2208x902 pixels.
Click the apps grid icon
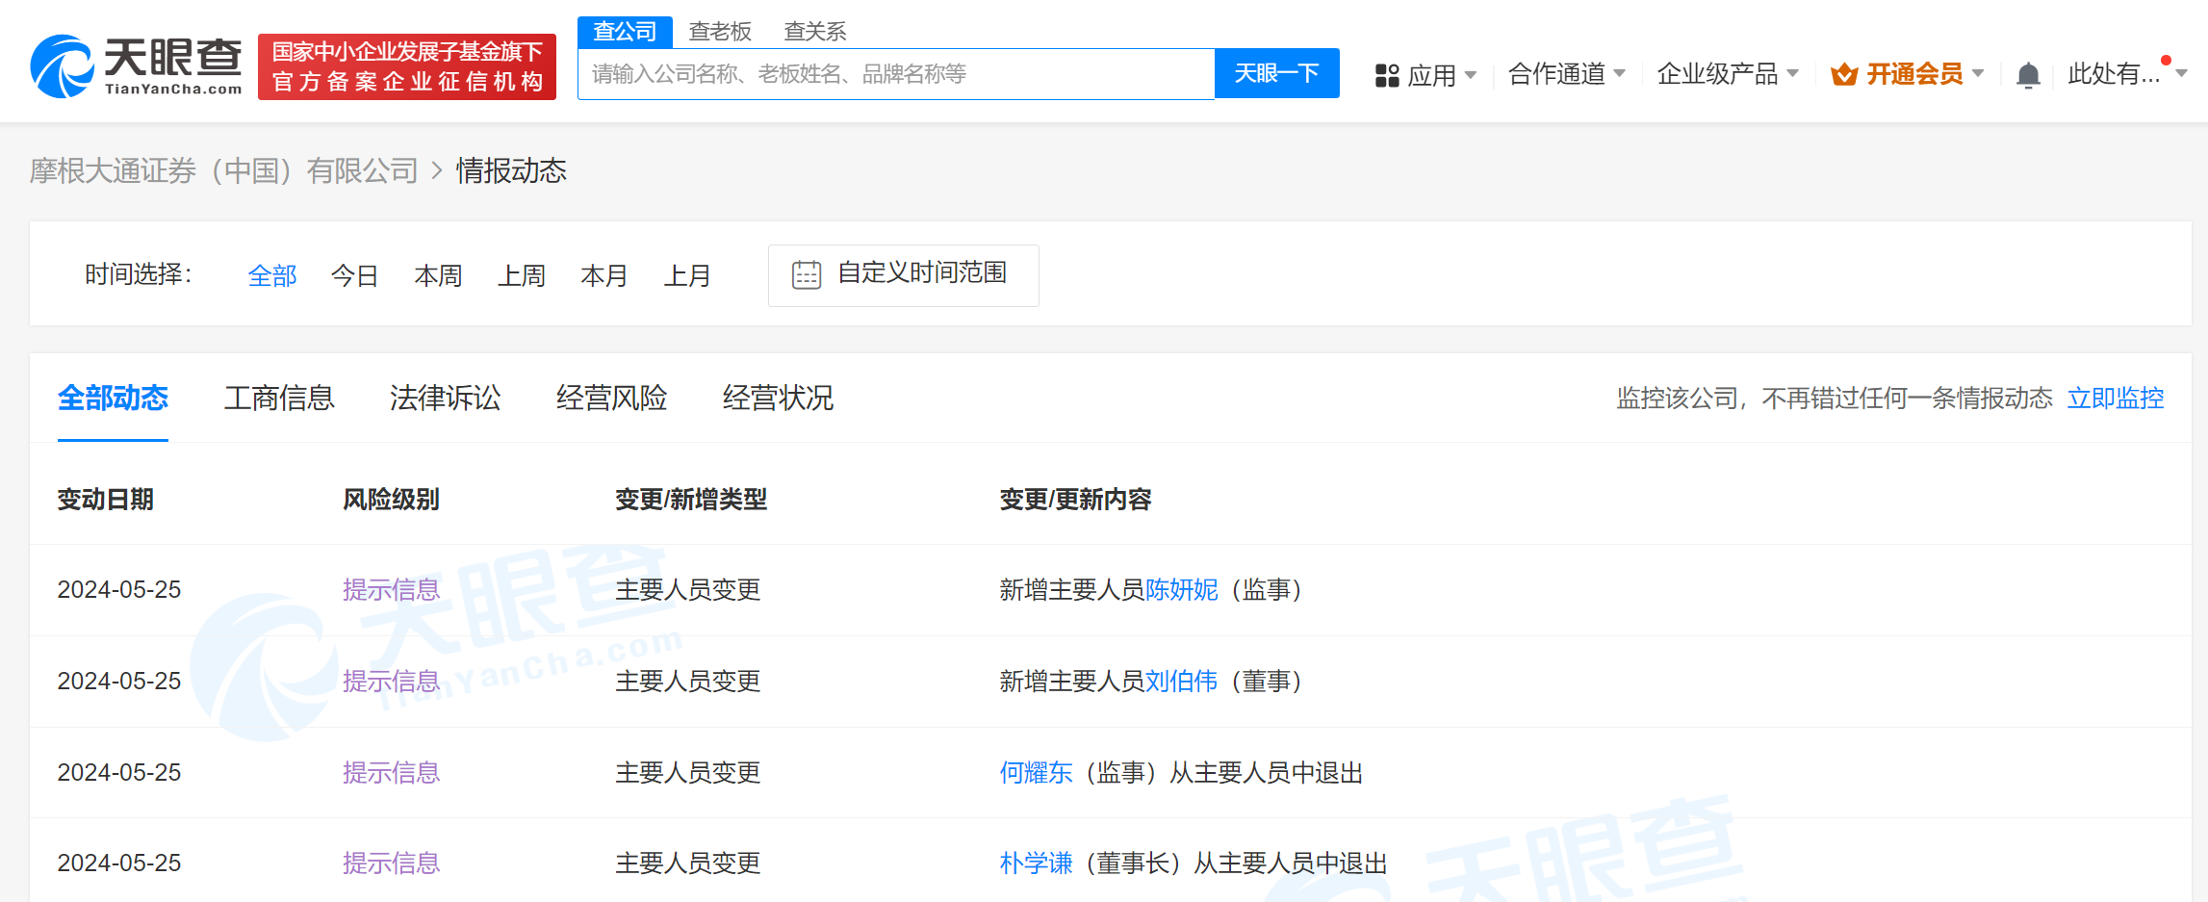[1387, 75]
